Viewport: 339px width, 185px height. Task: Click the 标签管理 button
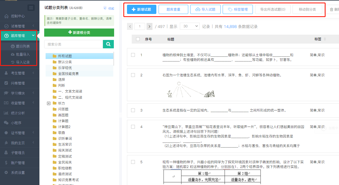(238, 9)
